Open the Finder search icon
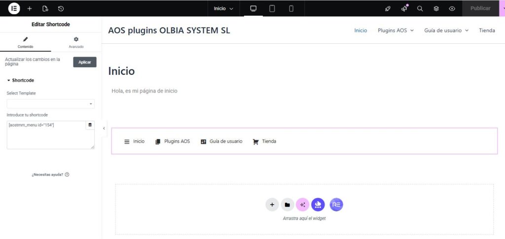This screenshot has height=239, width=505. (x=420, y=8)
